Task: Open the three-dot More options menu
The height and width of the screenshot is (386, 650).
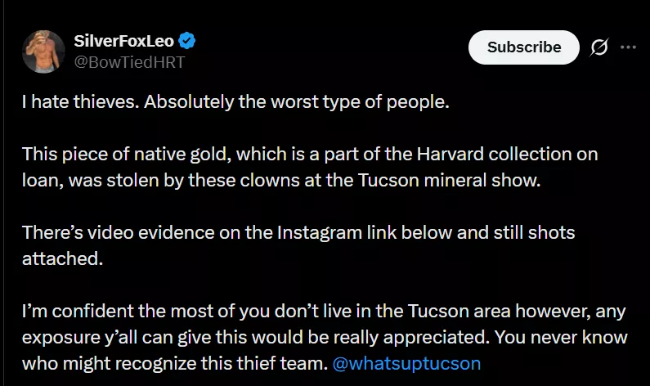Action: (628, 47)
